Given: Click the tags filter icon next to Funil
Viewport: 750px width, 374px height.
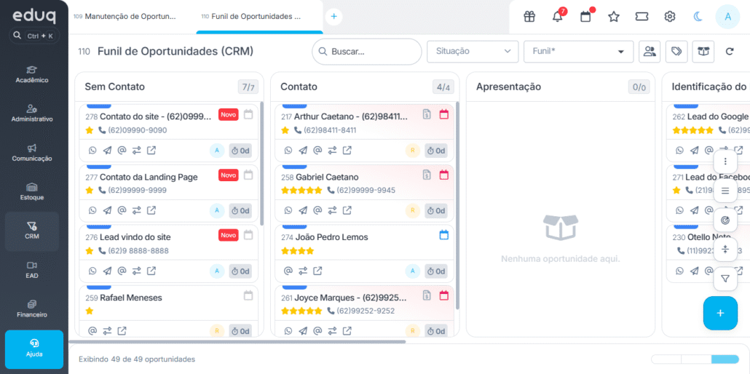Looking at the screenshot, I should 676,52.
